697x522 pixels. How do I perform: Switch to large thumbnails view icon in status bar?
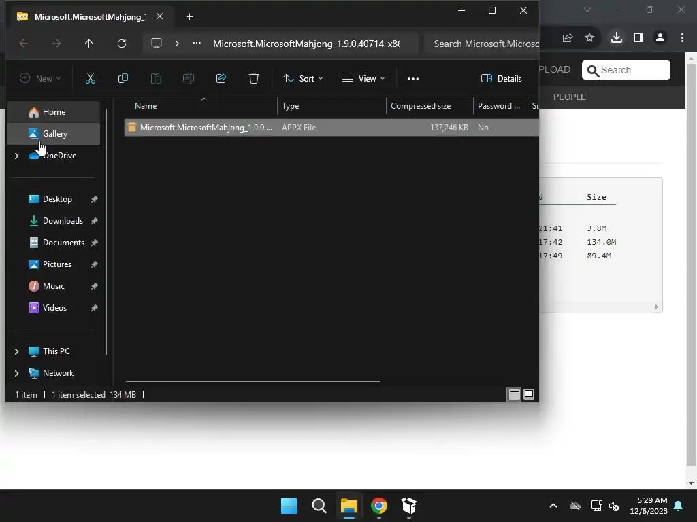click(x=529, y=394)
